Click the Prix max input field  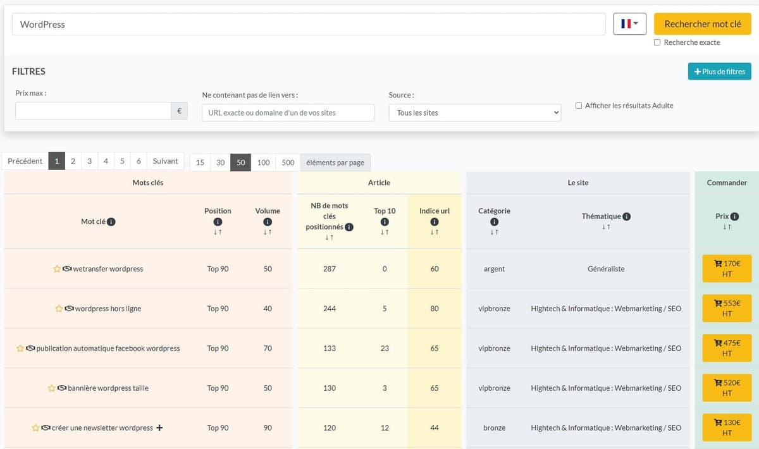[x=93, y=111]
